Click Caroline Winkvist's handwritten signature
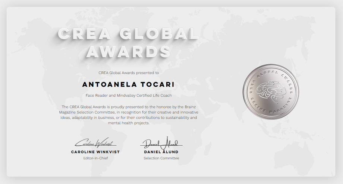 click(x=95, y=143)
